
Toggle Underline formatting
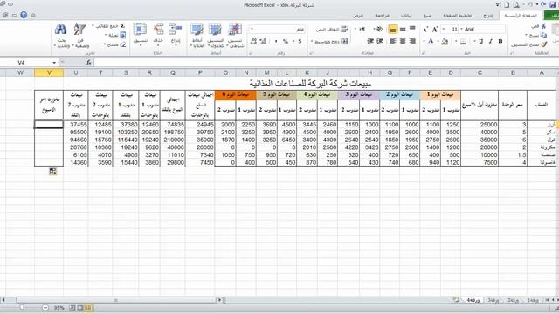pos(480,41)
